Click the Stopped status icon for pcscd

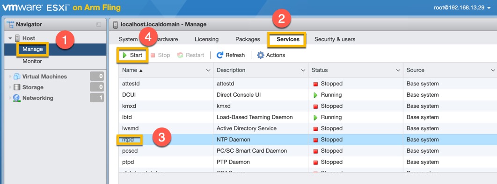tap(315, 151)
